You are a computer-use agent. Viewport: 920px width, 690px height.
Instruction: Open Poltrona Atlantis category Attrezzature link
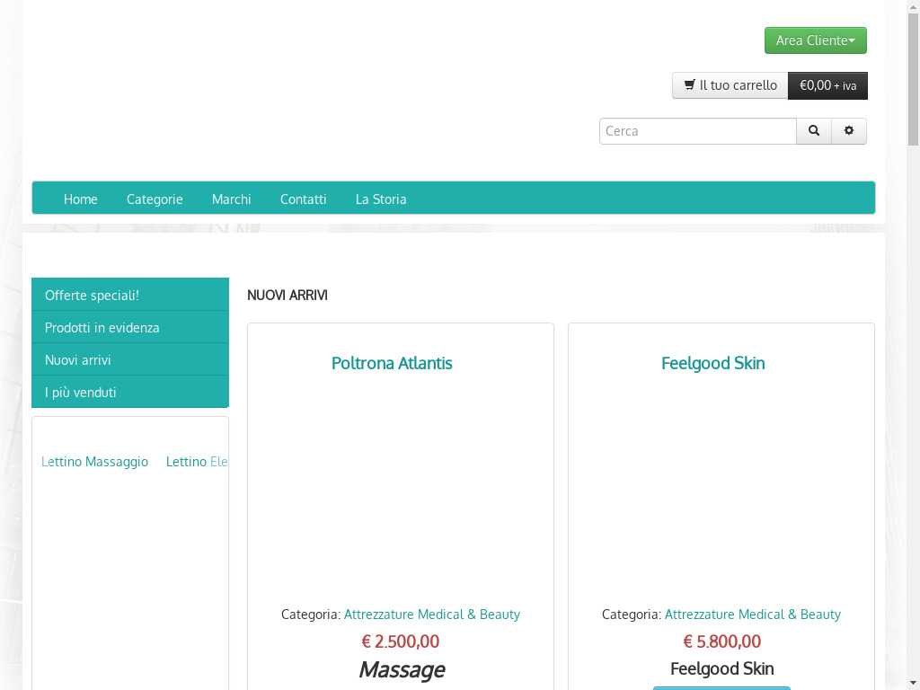tap(432, 615)
